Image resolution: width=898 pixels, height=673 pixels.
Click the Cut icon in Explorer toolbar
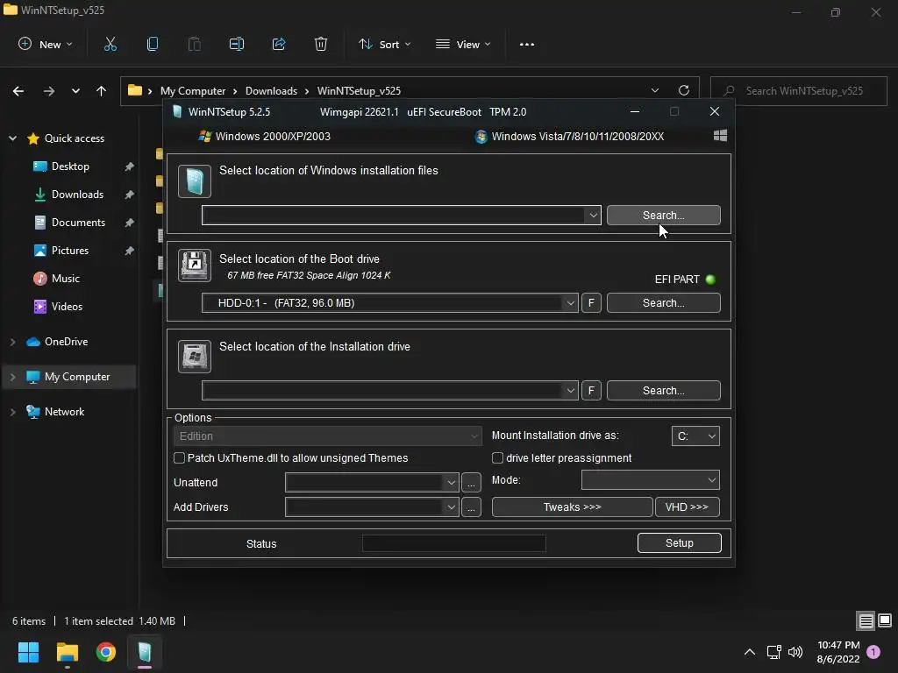click(x=110, y=44)
